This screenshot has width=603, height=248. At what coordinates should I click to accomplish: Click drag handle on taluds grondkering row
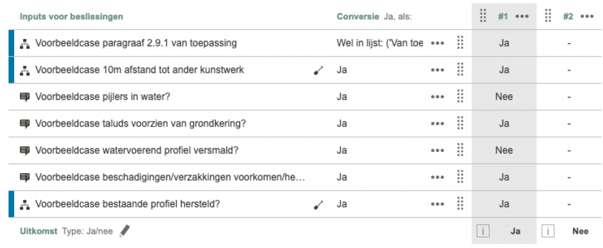pos(460,124)
